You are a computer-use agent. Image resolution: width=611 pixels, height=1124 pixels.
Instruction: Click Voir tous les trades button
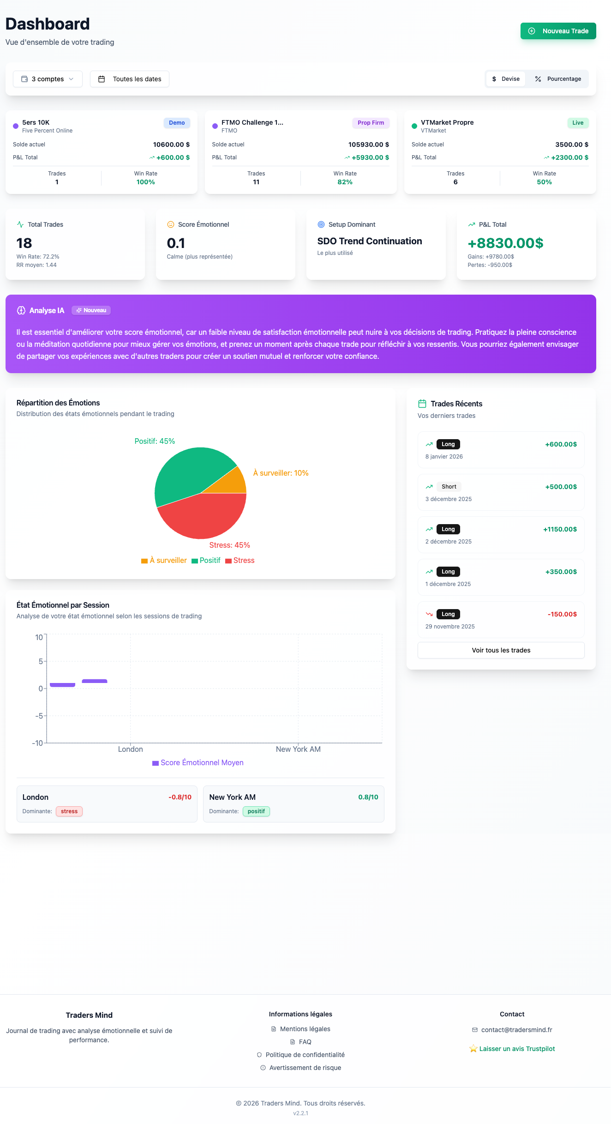pyautogui.click(x=501, y=650)
